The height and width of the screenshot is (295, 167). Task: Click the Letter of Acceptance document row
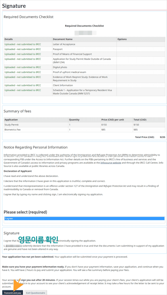click(x=84, y=44)
